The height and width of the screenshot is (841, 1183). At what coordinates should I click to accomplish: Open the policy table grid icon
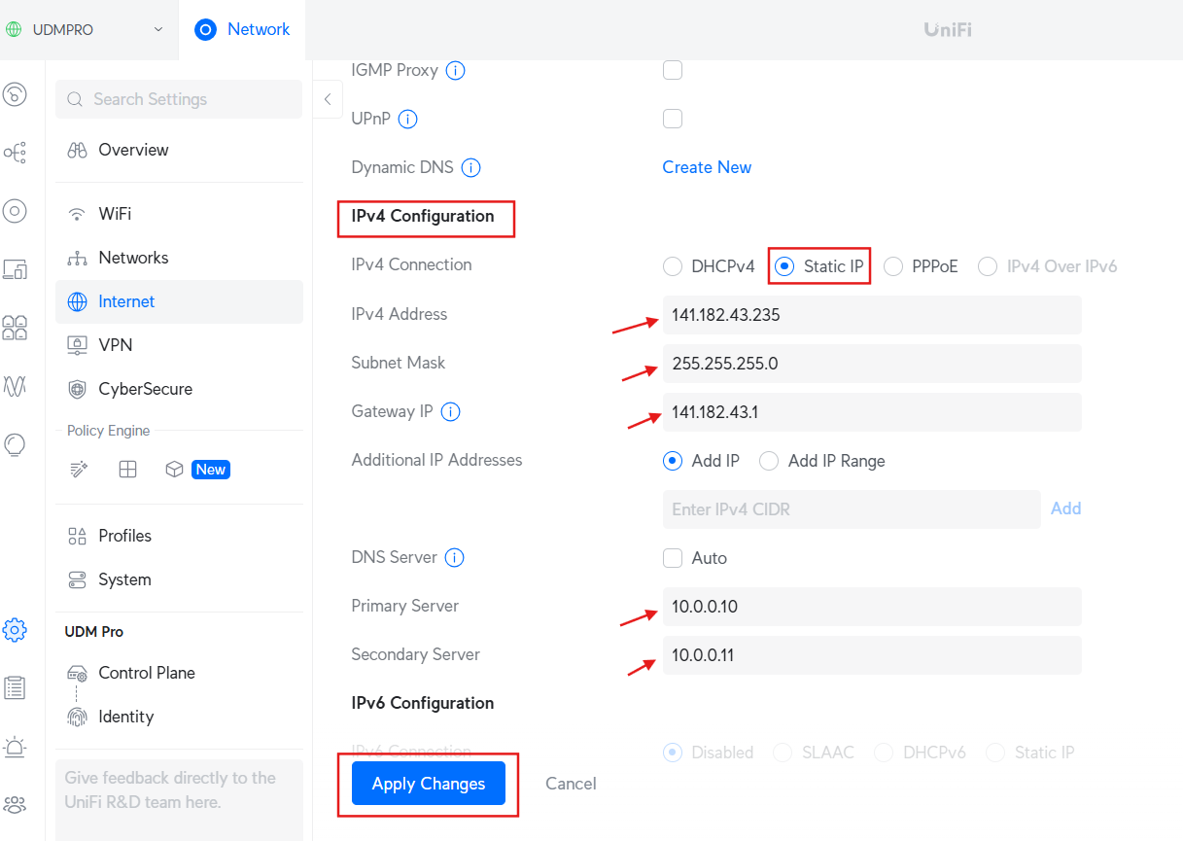point(127,470)
